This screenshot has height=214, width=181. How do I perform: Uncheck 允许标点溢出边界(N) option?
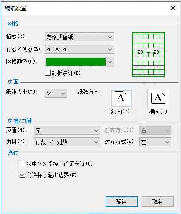(x=22, y=175)
